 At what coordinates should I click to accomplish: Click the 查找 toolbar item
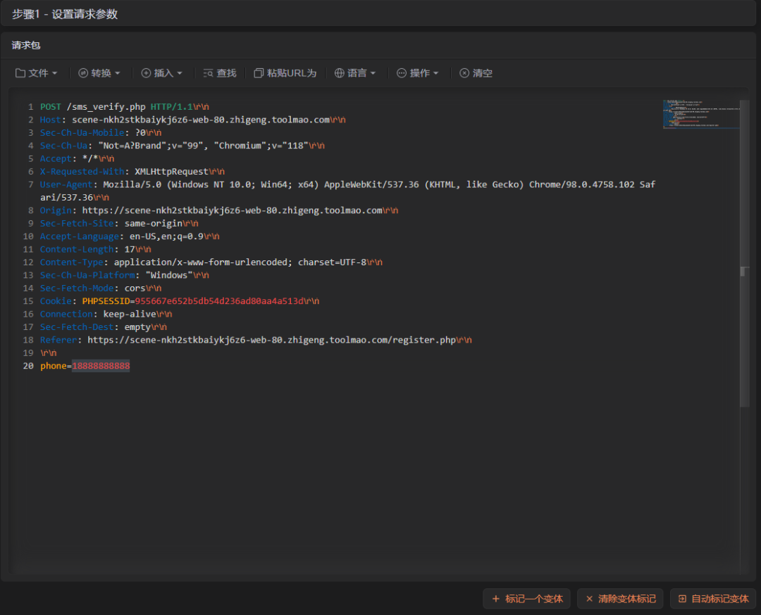[220, 73]
